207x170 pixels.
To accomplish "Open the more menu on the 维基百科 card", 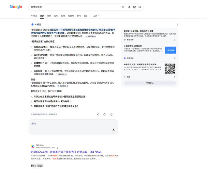I will [x=175, y=39].
